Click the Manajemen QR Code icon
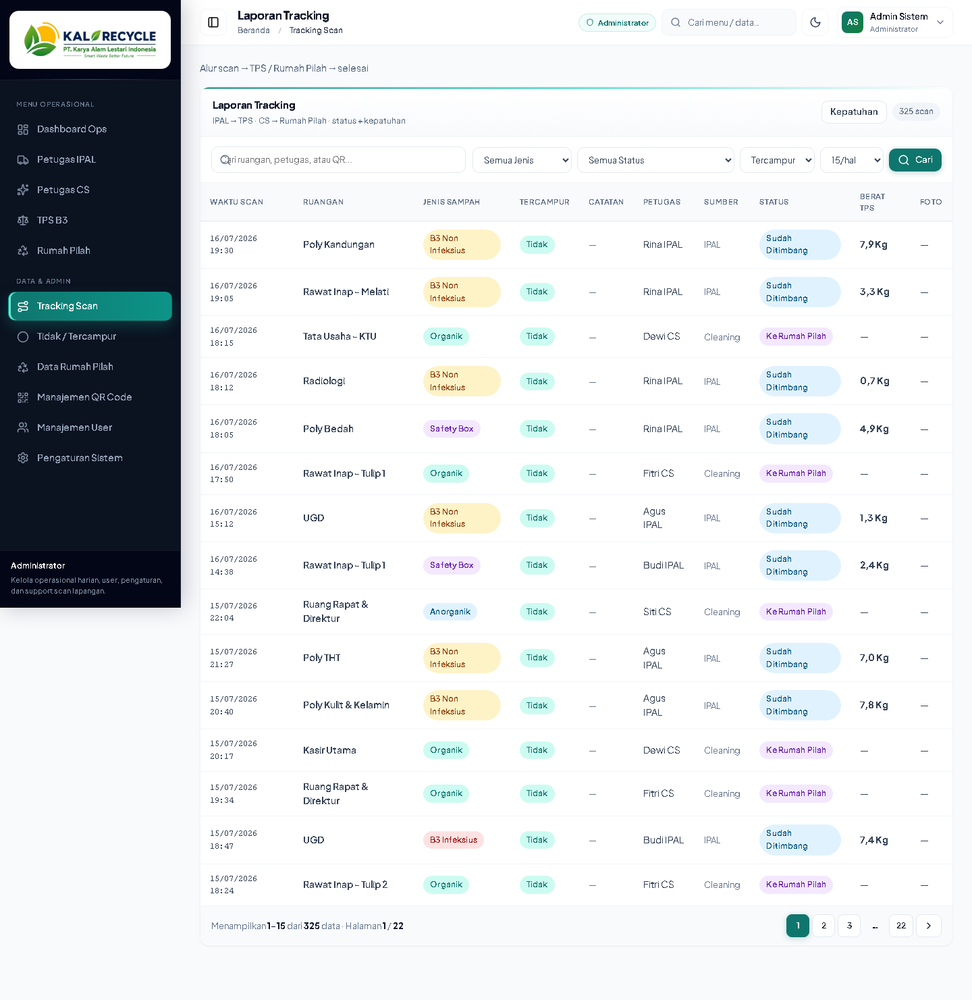972x1000 pixels. 23,397
